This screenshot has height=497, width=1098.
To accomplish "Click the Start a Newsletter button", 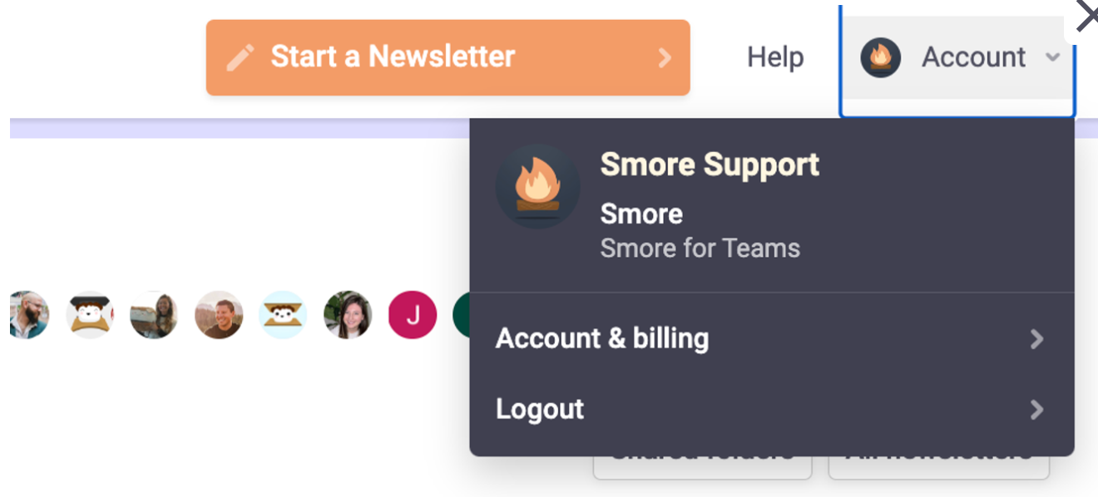I will [448, 57].
